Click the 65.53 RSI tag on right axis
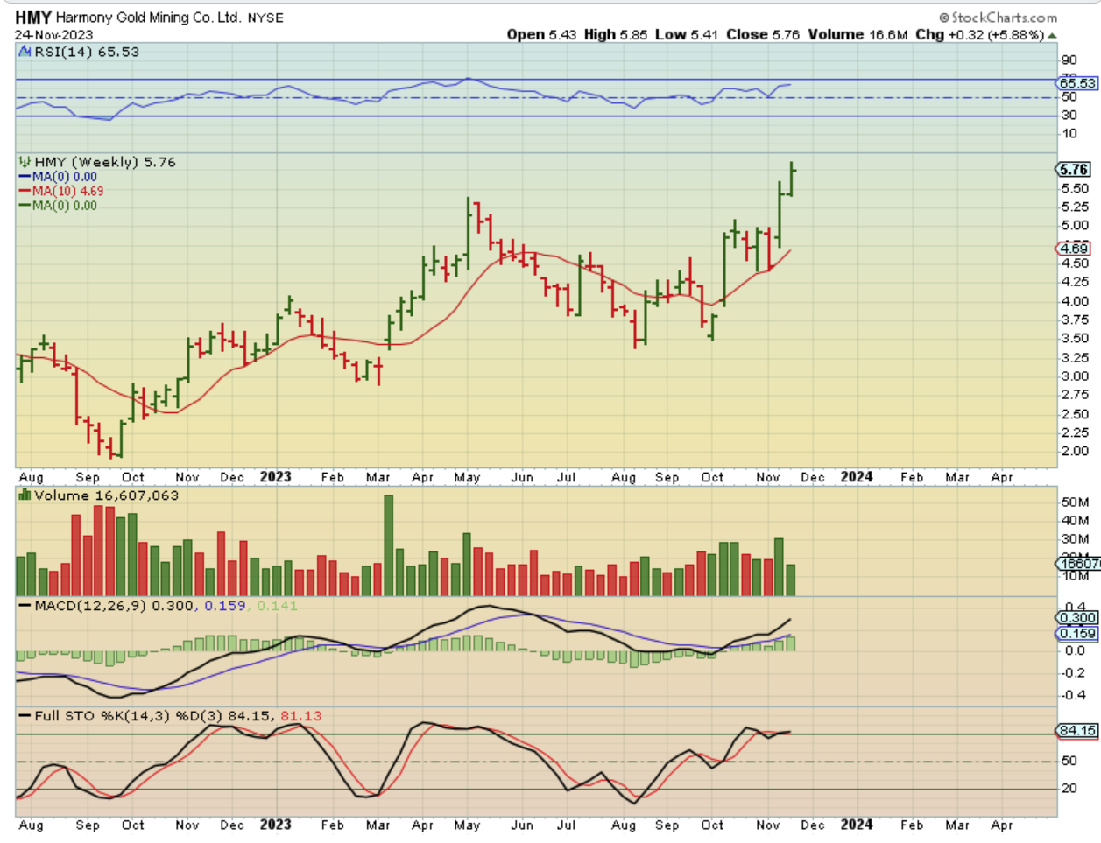The width and height of the screenshot is (1101, 843). 1077,83
